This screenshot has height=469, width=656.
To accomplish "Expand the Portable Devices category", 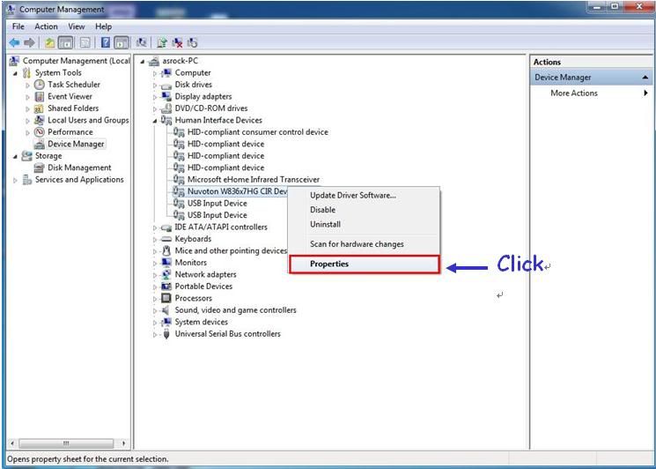I will pyautogui.click(x=155, y=287).
